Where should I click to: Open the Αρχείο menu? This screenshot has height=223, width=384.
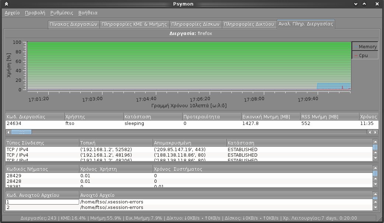click(x=12, y=13)
